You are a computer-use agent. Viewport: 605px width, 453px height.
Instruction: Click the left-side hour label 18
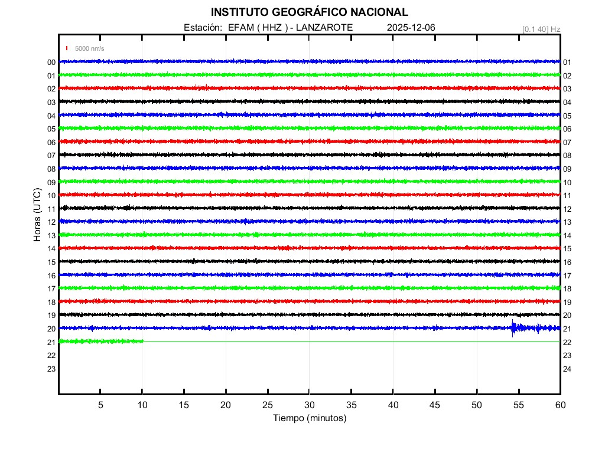(51, 302)
